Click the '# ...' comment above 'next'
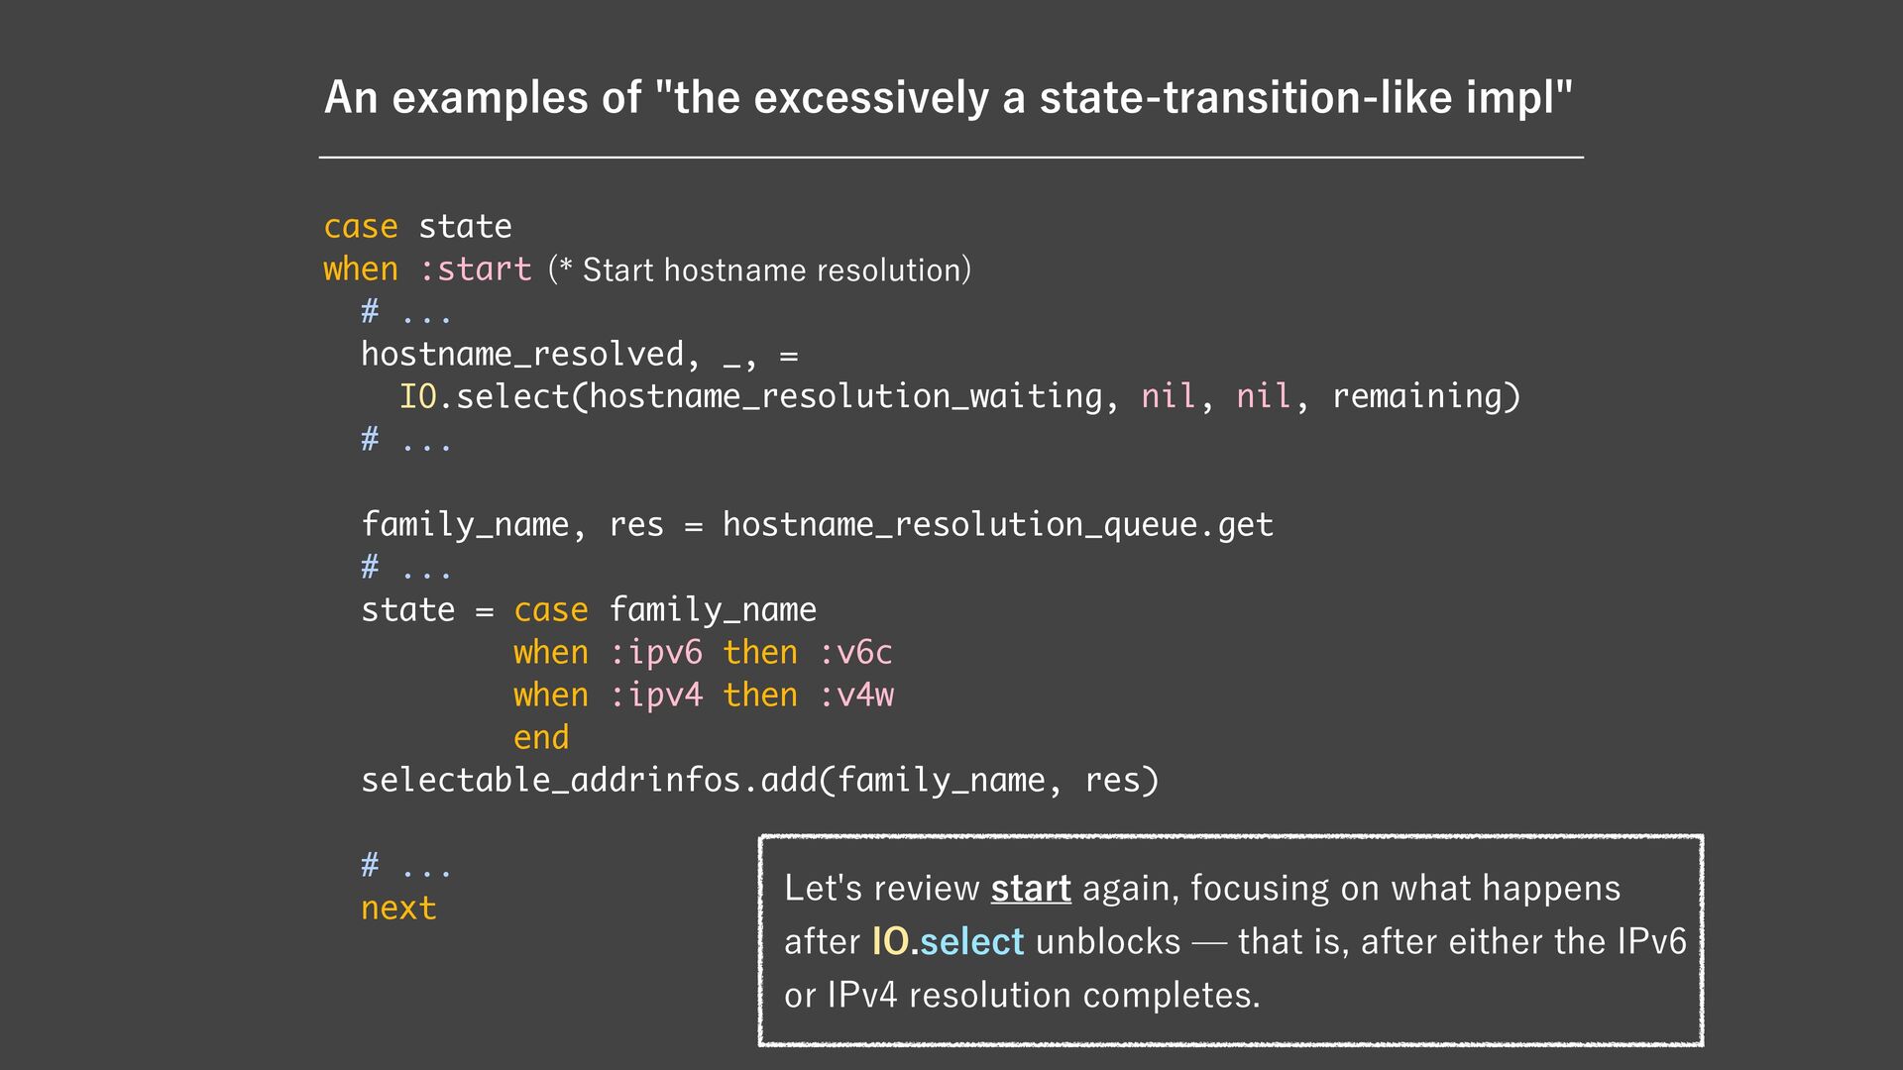Viewport: 1903px width, 1070px height. [406, 865]
